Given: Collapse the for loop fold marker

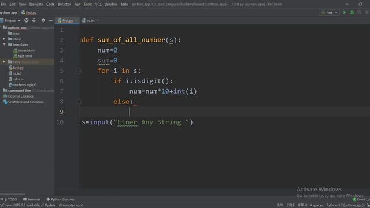Looking at the screenshot, I should (x=79, y=70).
